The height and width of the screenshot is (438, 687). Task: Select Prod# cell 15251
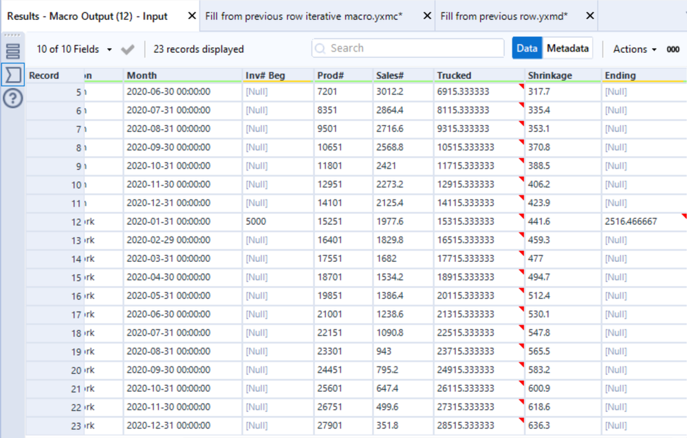[343, 221]
